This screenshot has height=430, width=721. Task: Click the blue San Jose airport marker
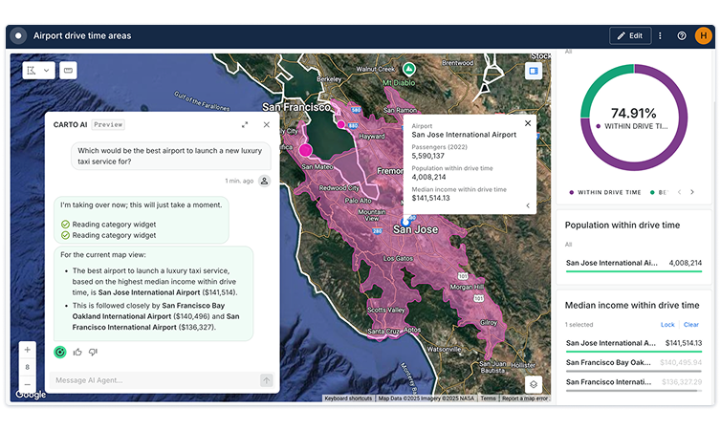coord(405,223)
